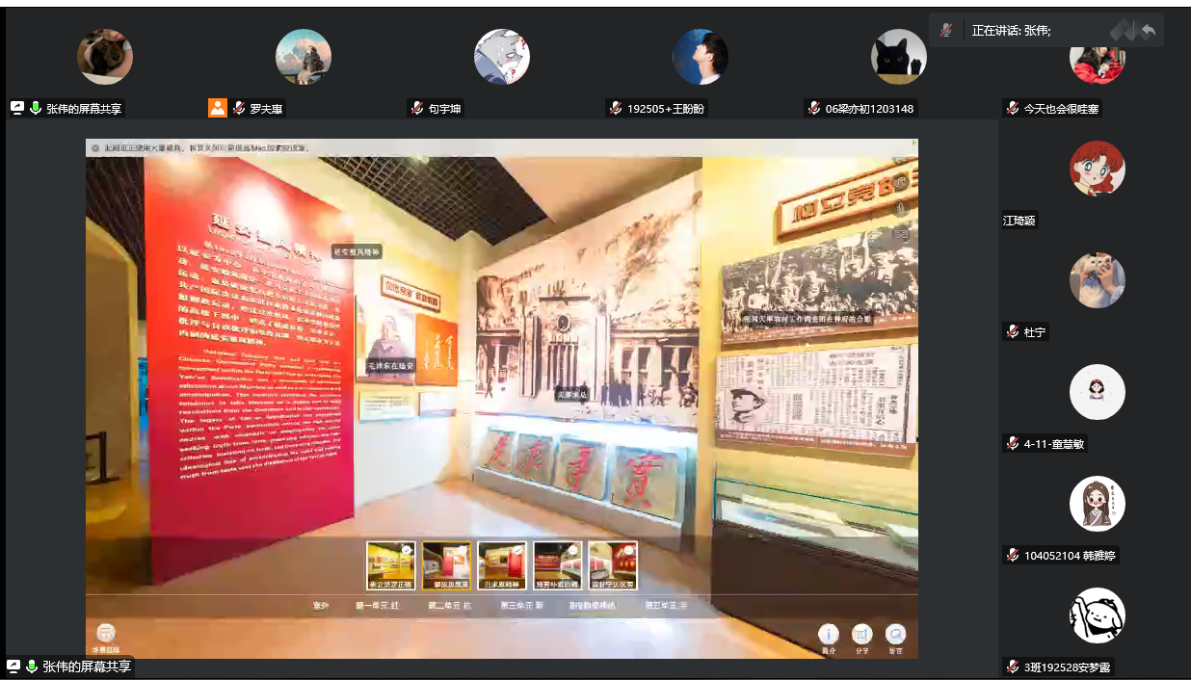This screenshot has height=680, width=1191.
Task: Click the 分享 share icon
Action: (x=862, y=634)
